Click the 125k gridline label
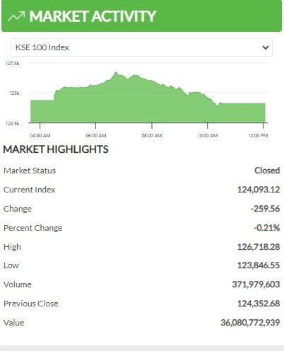 pos(14,93)
